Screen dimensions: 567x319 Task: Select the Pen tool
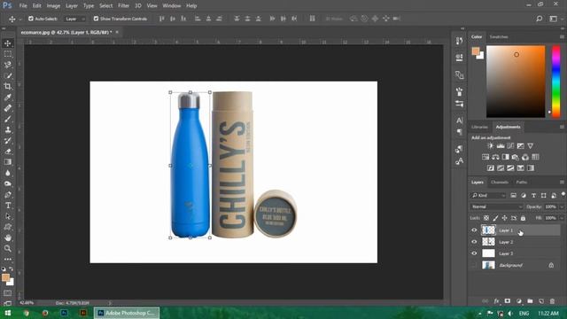click(8, 195)
